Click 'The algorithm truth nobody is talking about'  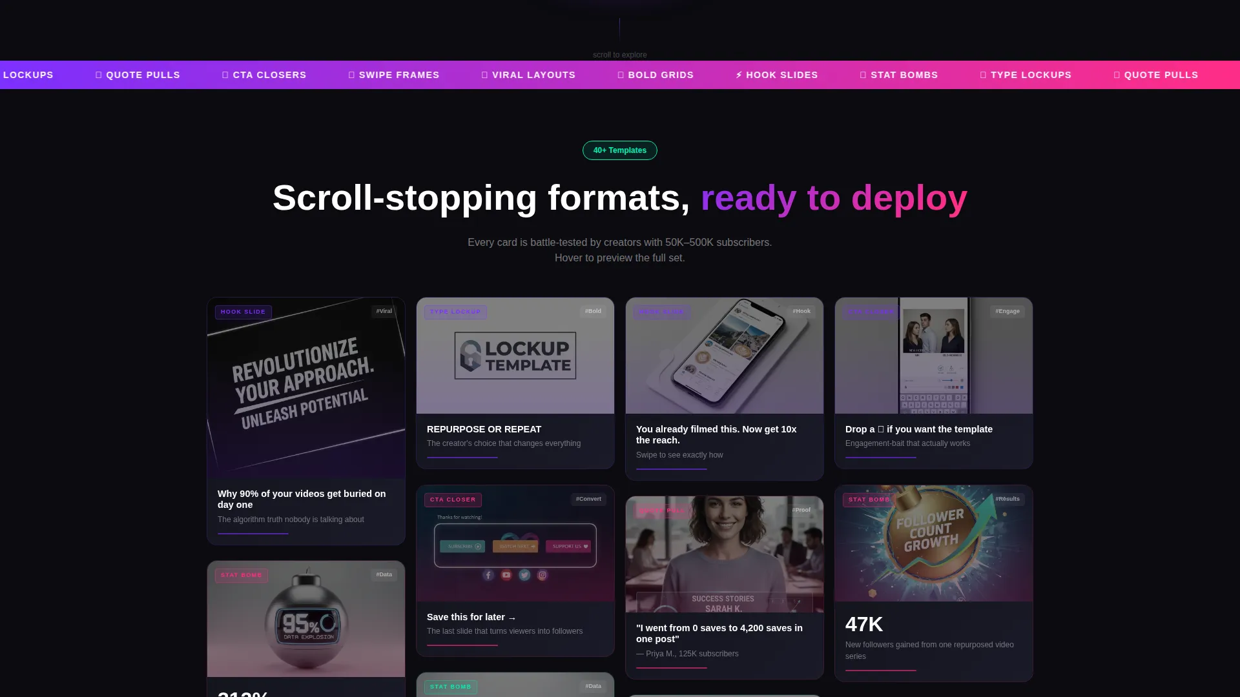click(x=291, y=520)
